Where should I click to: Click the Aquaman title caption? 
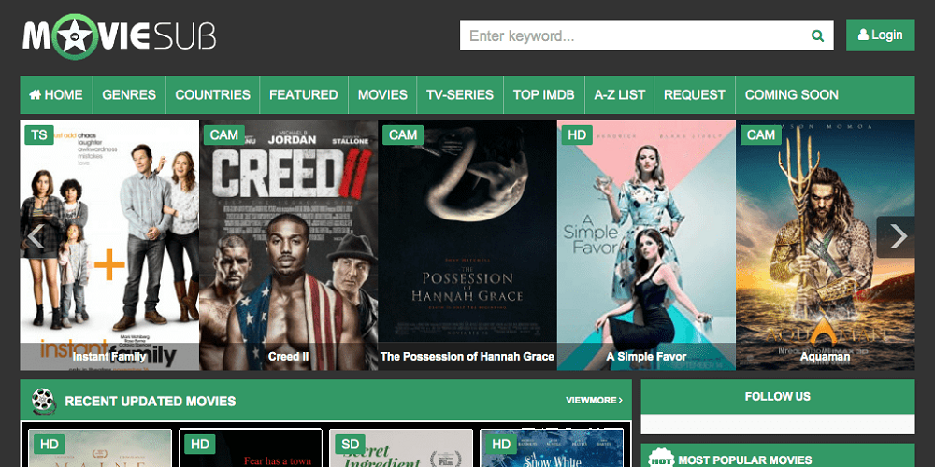tap(826, 357)
